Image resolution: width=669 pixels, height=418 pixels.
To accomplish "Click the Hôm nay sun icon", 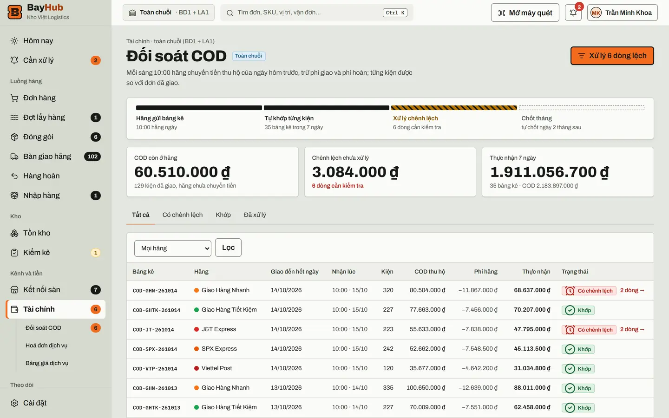I will click(x=14, y=41).
